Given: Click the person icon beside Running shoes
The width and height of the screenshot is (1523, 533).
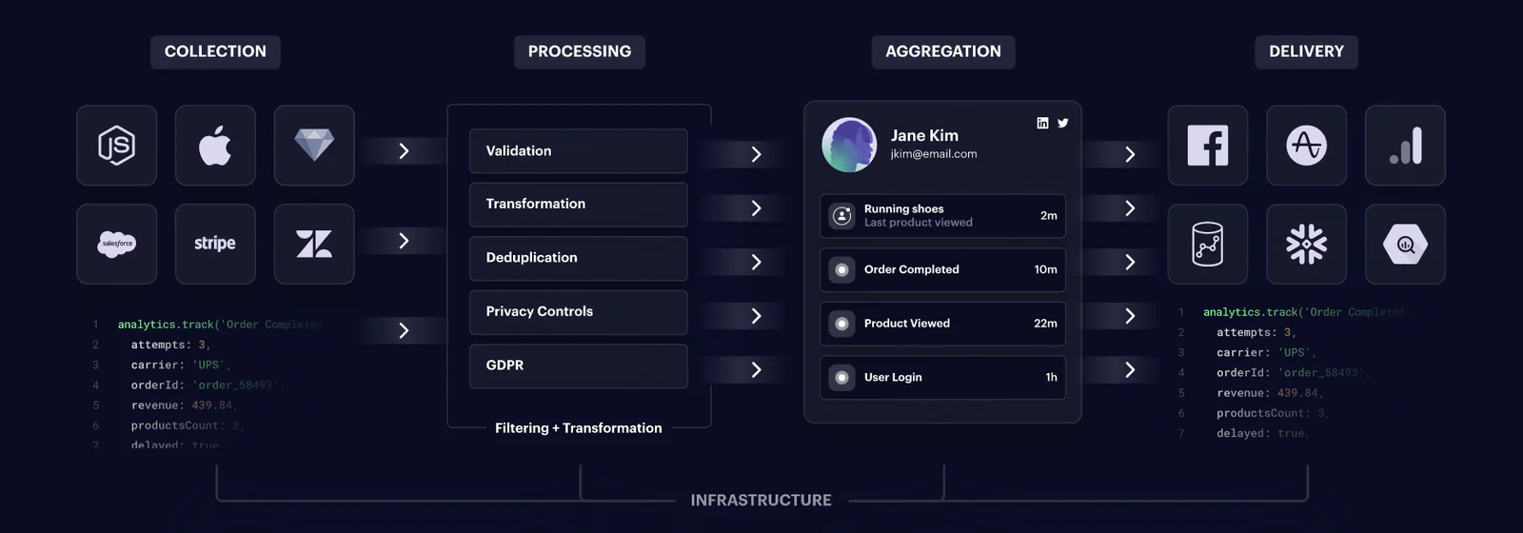Looking at the screenshot, I should click(841, 216).
